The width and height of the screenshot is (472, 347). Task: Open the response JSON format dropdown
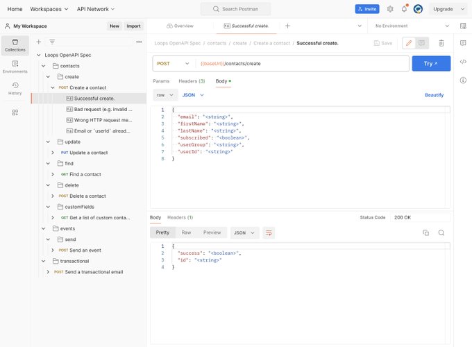244,233
